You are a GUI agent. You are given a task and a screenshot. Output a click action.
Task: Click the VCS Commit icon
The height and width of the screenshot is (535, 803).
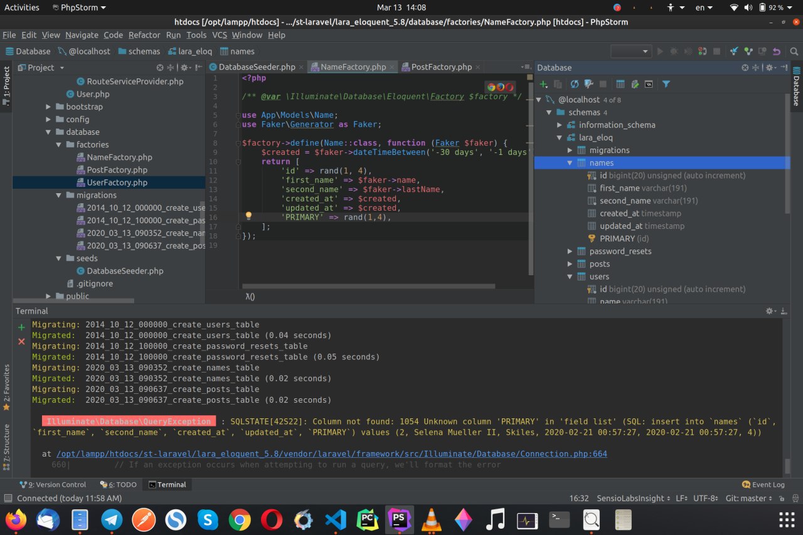[x=748, y=51]
